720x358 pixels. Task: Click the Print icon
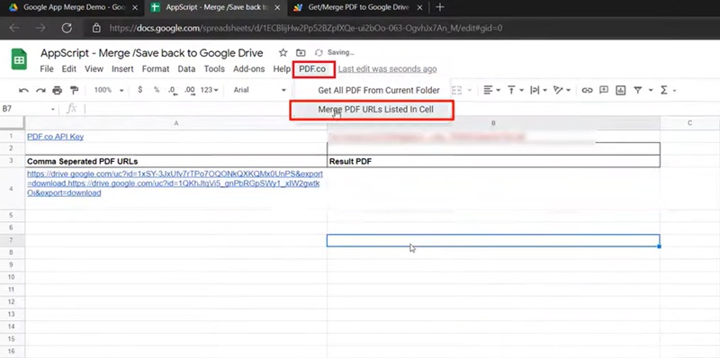click(57, 91)
